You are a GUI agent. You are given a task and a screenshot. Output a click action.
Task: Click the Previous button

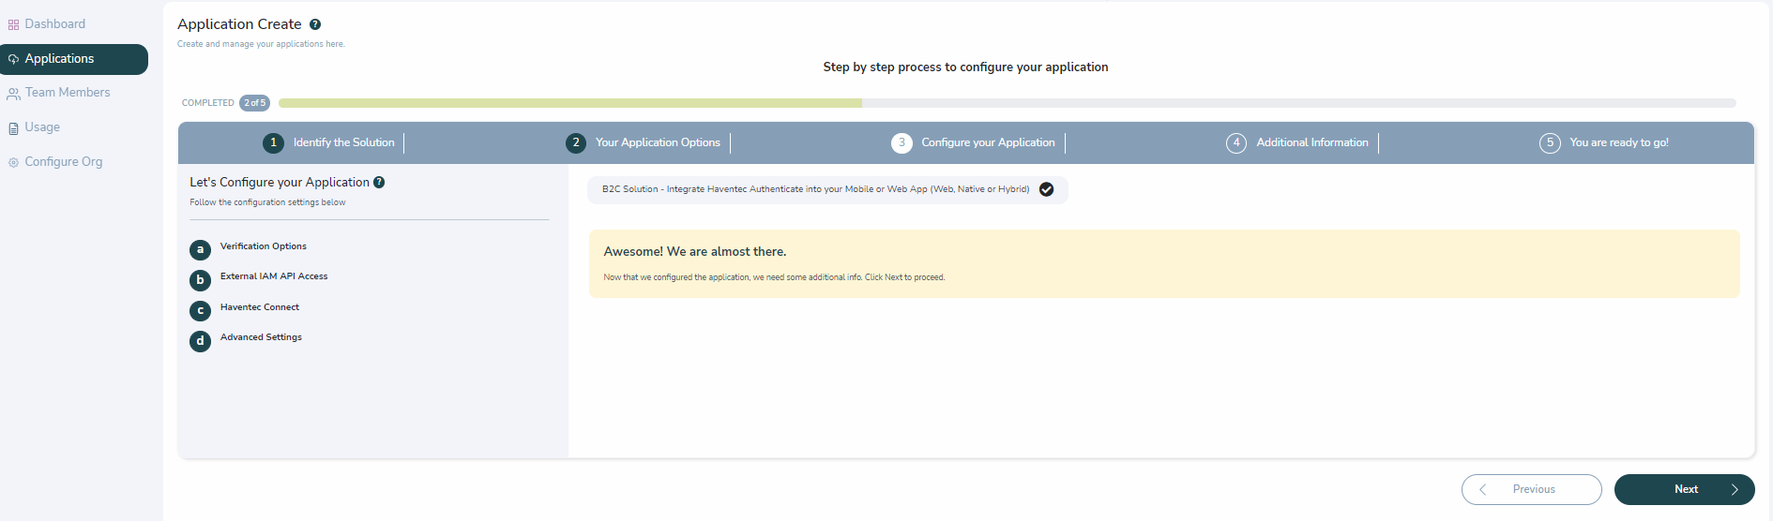pyautogui.click(x=1532, y=489)
